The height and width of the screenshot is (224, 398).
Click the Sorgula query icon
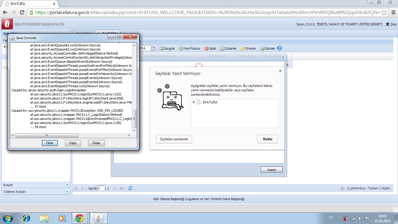click(161, 48)
